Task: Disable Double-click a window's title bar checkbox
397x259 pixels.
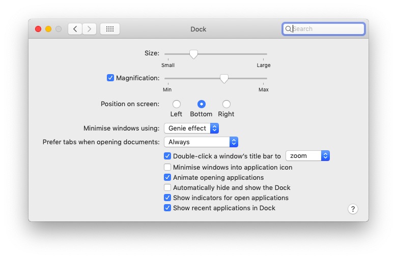Action: 167,156
